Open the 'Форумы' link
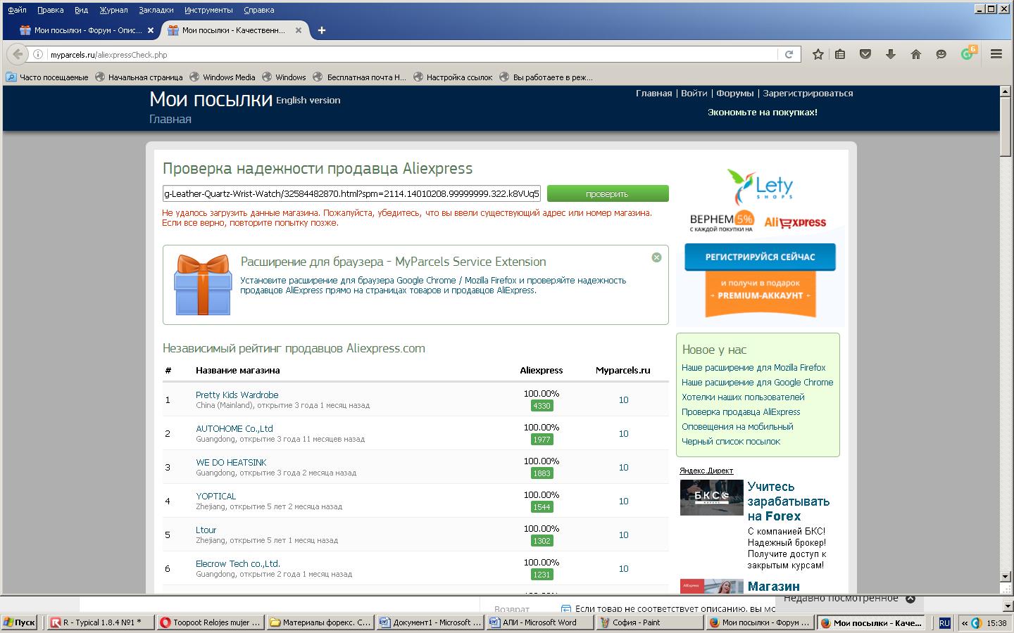This screenshot has width=1014, height=633. coord(735,93)
